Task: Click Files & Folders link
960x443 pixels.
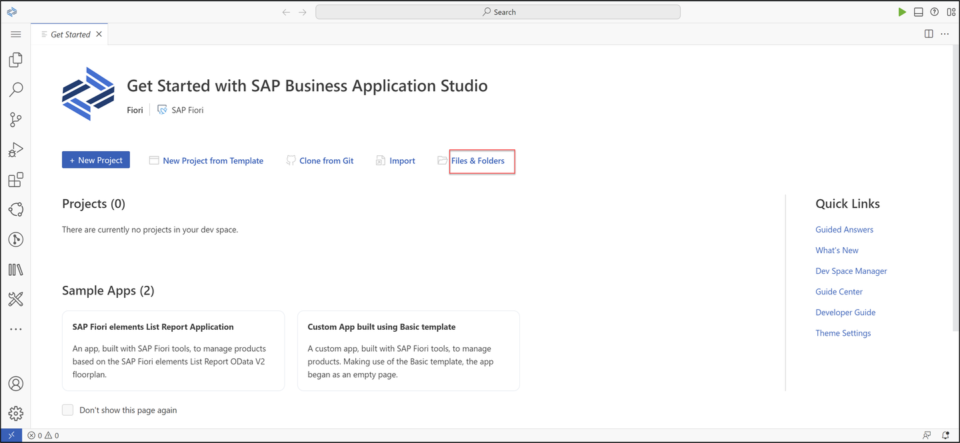Action: 478,161
